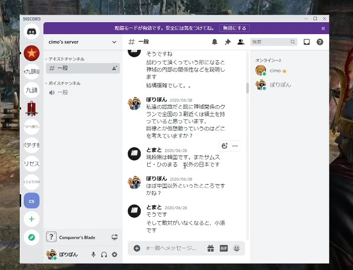Collapse ボイスチャンネル category
Screen dimensions: 353x270
tap(63, 83)
